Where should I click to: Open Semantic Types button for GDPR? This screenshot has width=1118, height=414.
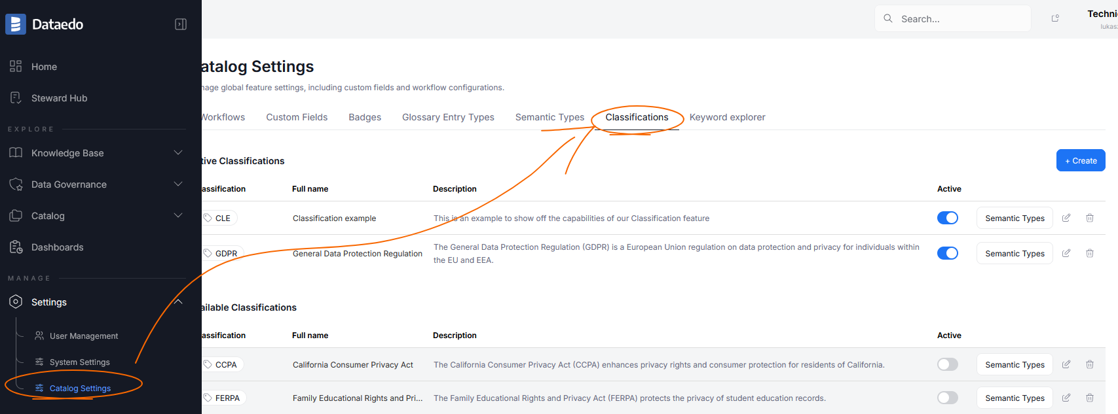point(1014,253)
